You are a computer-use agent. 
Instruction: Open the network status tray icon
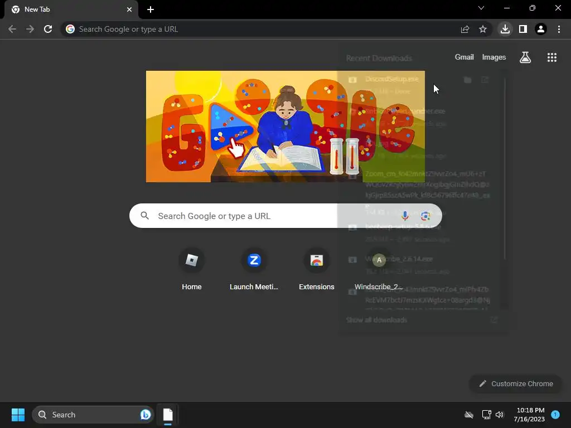point(486,415)
